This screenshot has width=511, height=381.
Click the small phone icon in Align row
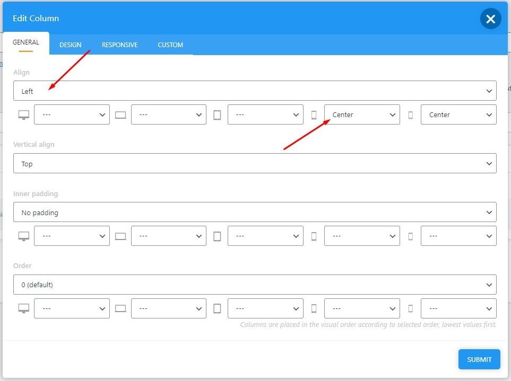tap(411, 115)
